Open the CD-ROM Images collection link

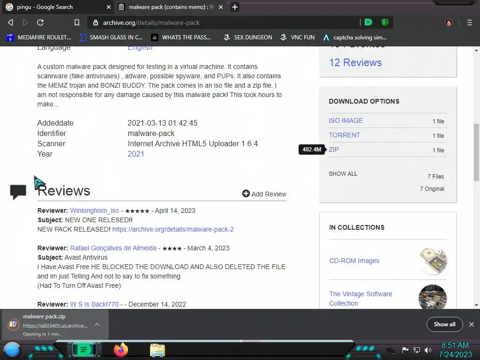click(x=354, y=261)
